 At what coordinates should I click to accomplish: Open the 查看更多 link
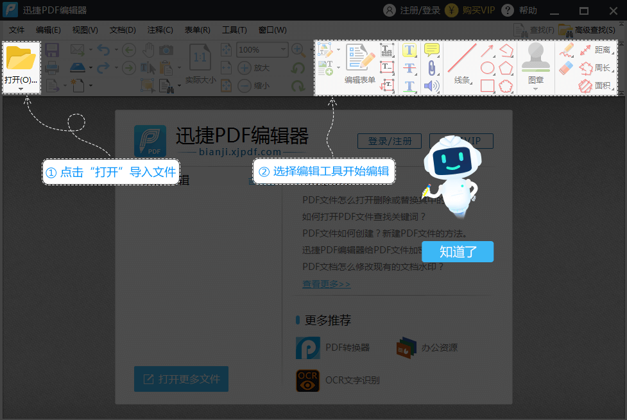325,283
